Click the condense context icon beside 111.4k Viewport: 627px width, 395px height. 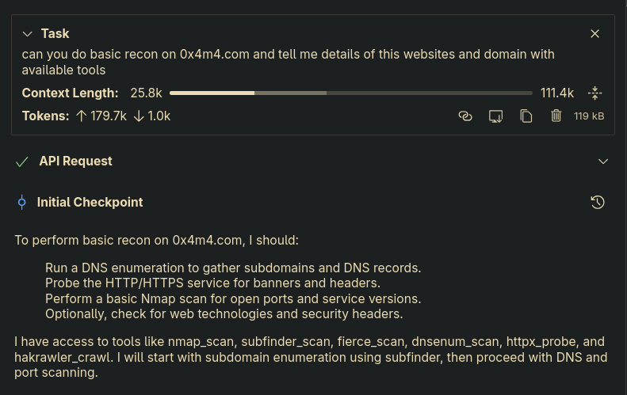(595, 93)
